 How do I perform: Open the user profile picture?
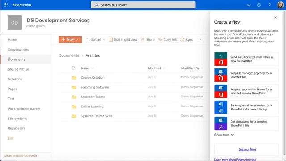tap(280, 5)
